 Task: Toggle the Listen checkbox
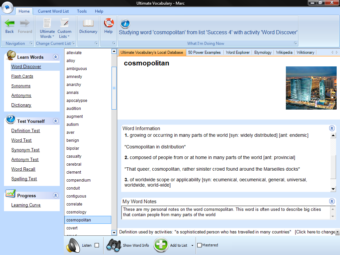tap(97, 245)
